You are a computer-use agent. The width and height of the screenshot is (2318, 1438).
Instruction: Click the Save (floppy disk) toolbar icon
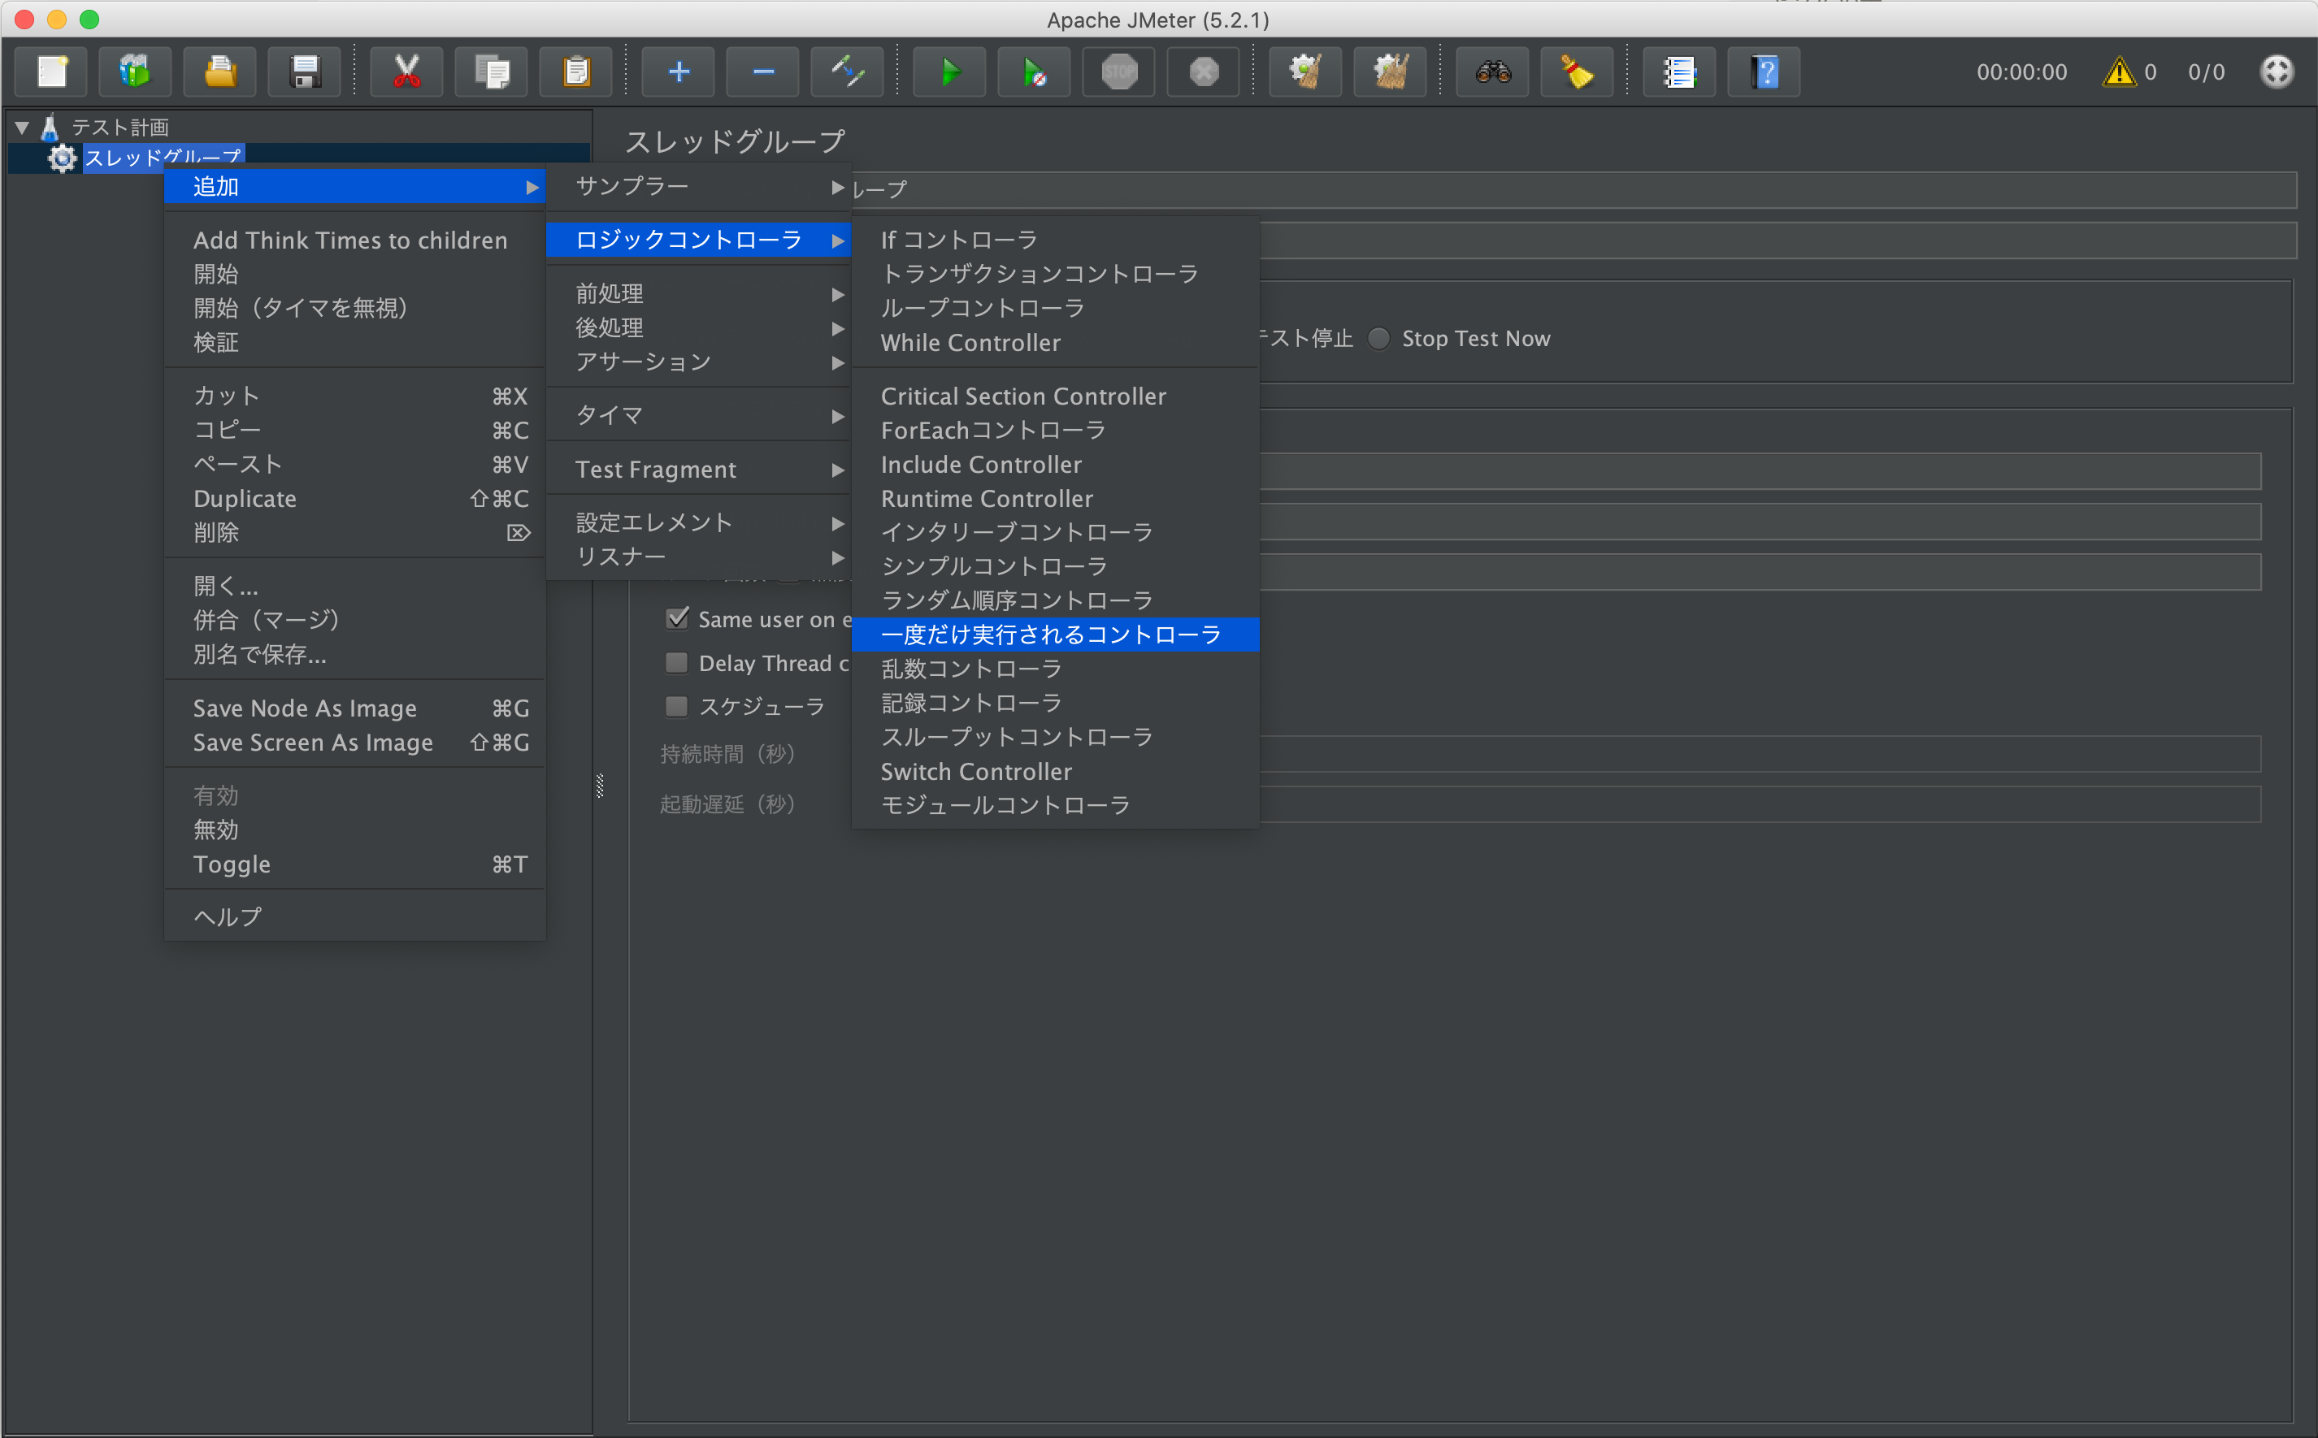(x=304, y=72)
